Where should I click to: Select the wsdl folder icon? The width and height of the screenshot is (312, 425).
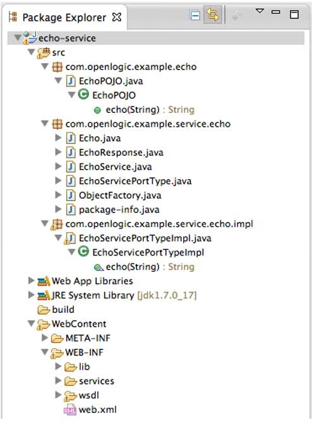click(70, 396)
